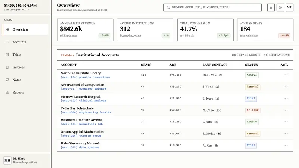The image size is (299, 168).
Task: Go to the Overview menu item
Action: 25,29
